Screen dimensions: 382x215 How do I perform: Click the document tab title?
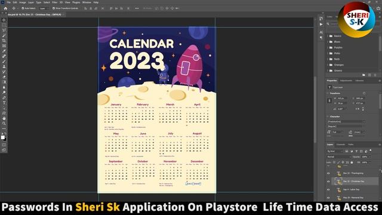click(35, 14)
